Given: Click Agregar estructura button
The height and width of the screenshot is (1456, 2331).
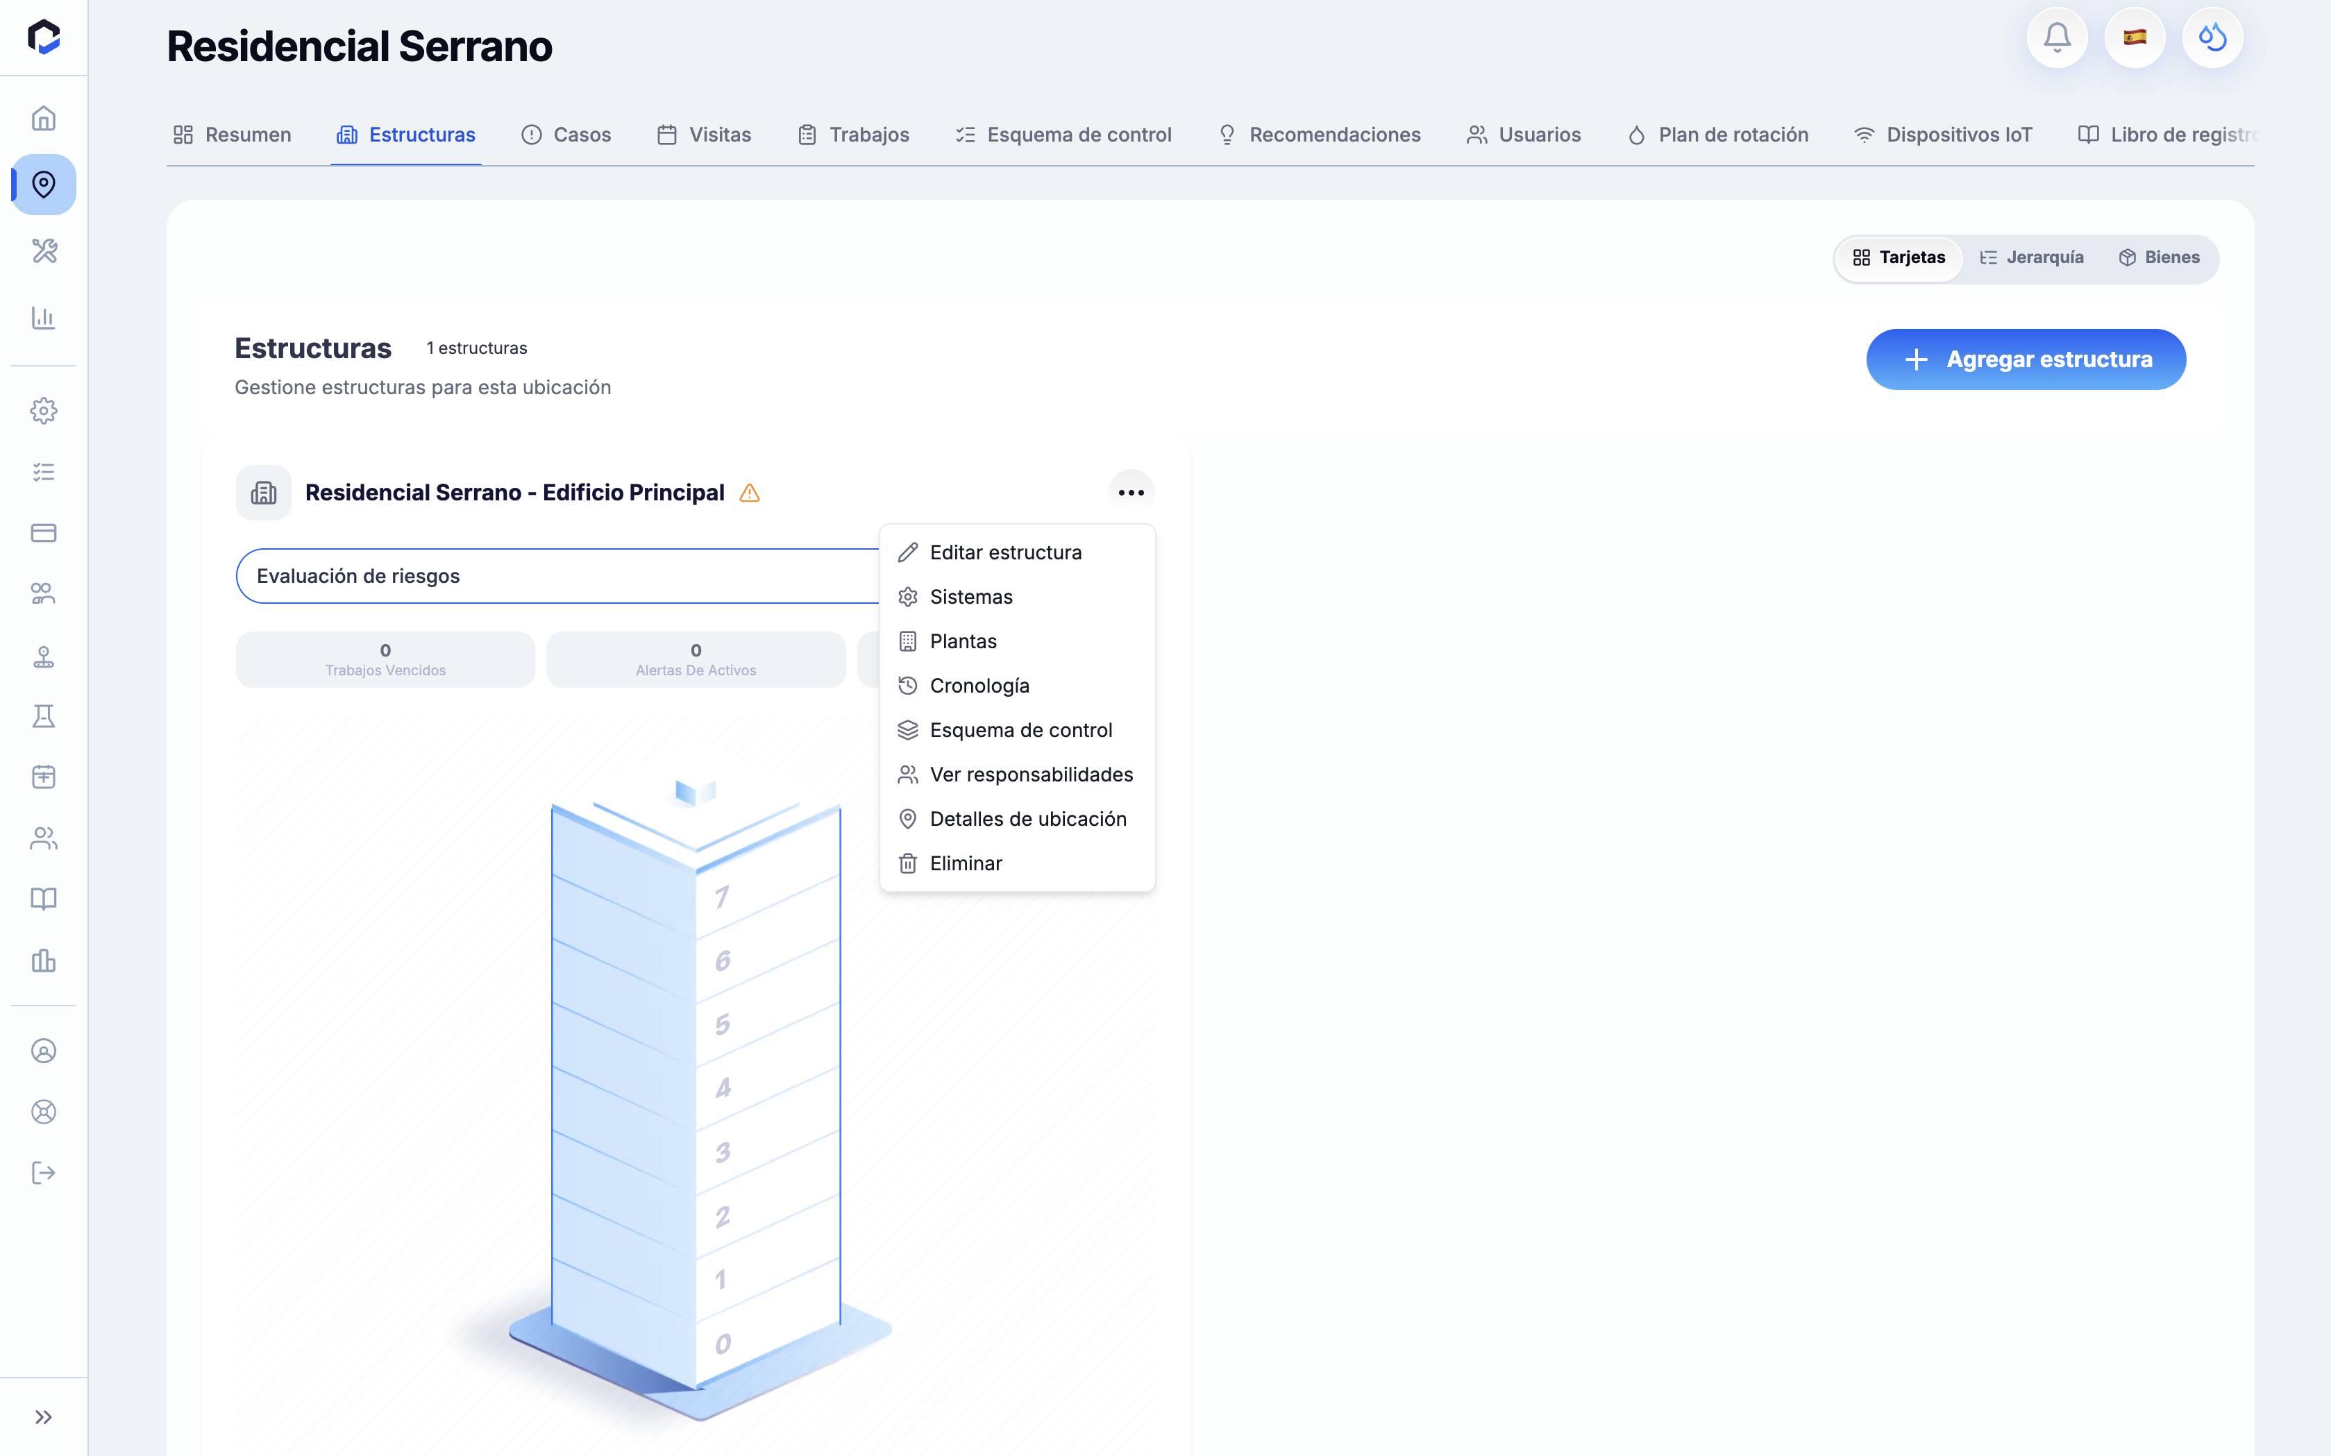Looking at the screenshot, I should pyautogui.click(x=2026, y=359).
